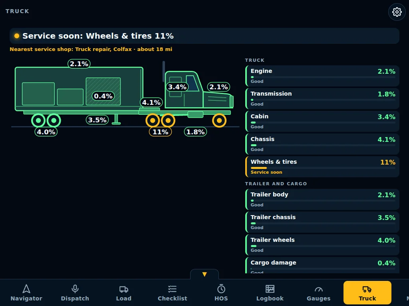Click the Chassis wear progress bar
Viewport: 409px width, 306px height.
click(323, 145)
